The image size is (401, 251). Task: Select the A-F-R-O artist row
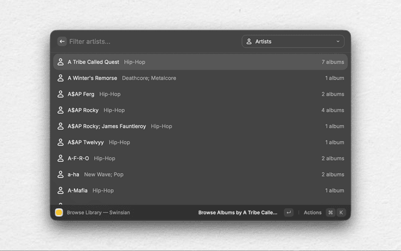coord(200,158)
